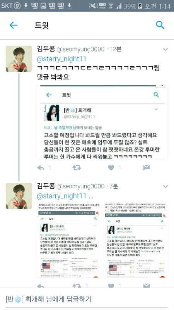Viewport: 174px width, 310px height.
Task: Open the left attached image in second tweet
Action: [x=69, y=240]
